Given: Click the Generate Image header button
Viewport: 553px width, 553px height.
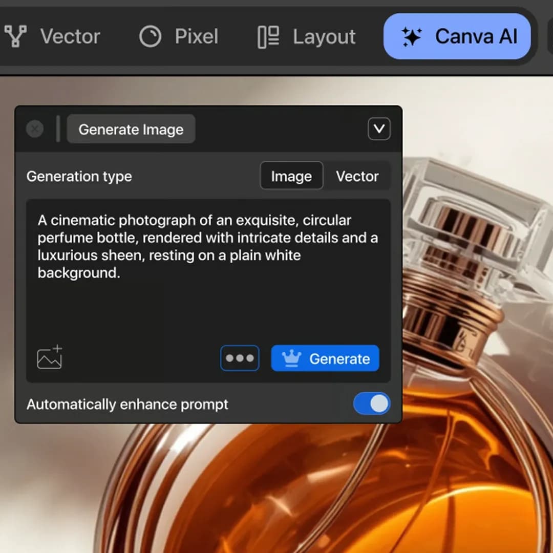Looking at the screenshot, I should tap(131, 129).
